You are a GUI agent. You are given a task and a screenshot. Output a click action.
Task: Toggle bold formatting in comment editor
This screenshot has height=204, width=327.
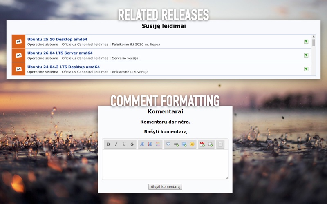(x=108, y=144)
